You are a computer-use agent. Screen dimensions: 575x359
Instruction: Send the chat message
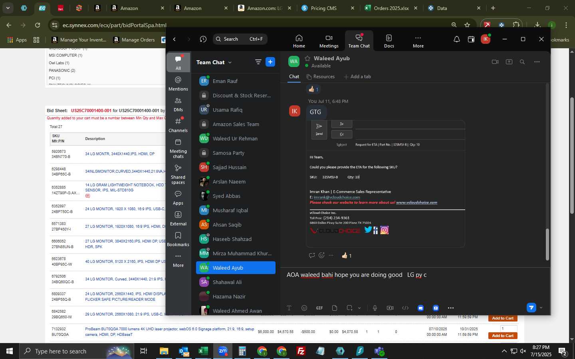click(x=531, y=308)
